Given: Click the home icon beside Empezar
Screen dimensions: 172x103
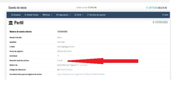Looking at the screenshot, I should [12, 15].
